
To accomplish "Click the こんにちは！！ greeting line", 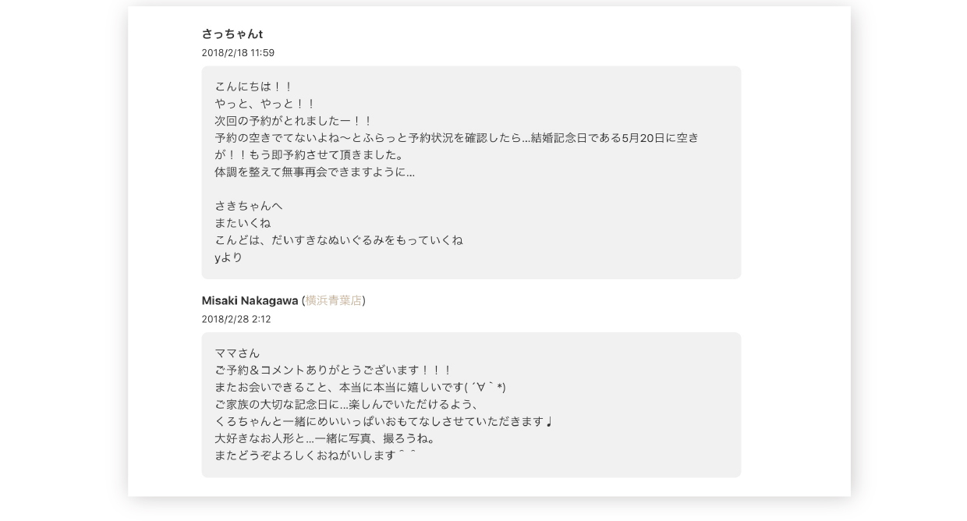I will [253, 87].
